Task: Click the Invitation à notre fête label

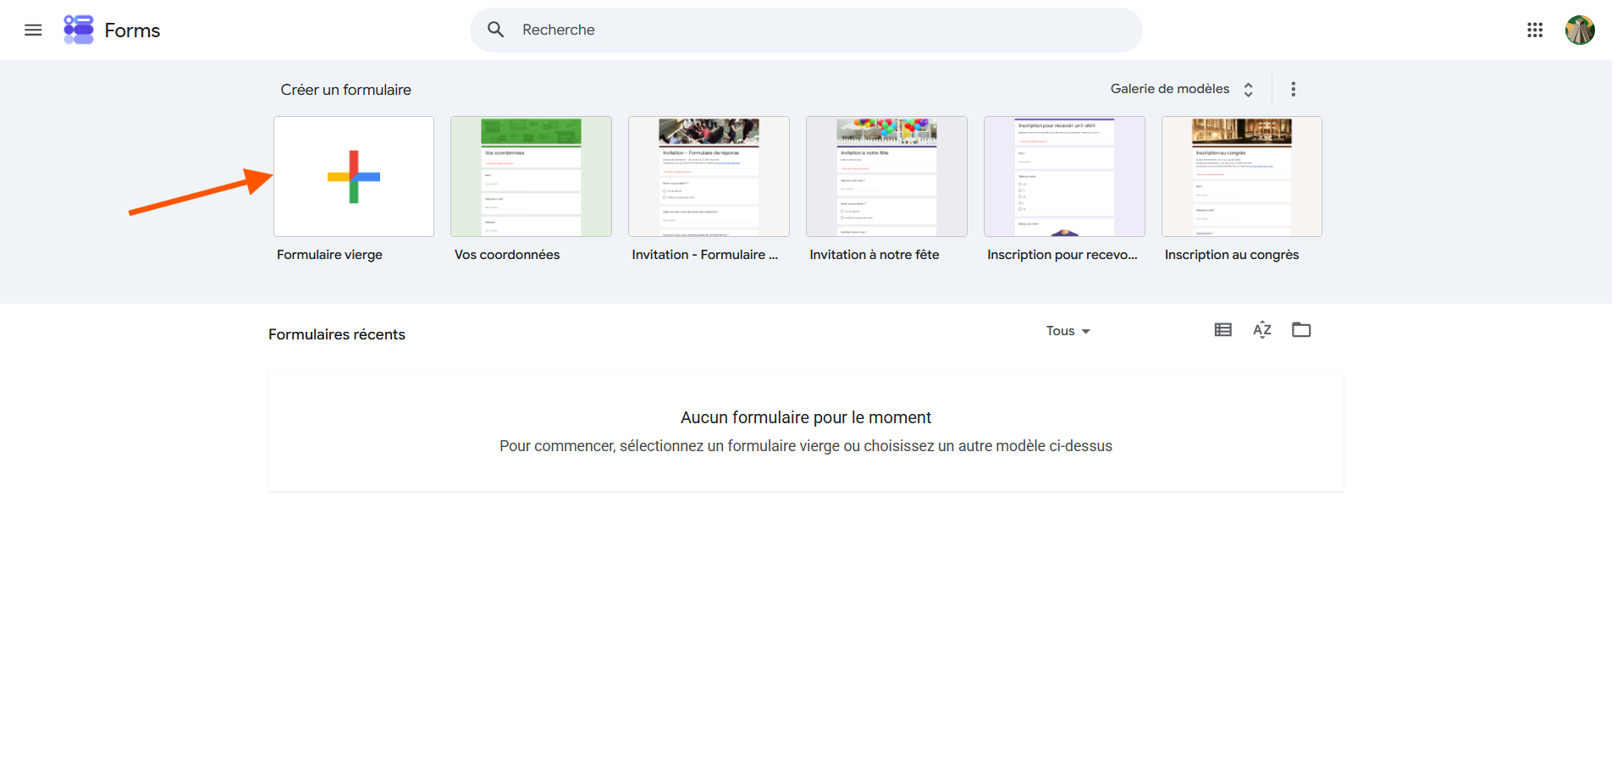Action: click(875, 255)
